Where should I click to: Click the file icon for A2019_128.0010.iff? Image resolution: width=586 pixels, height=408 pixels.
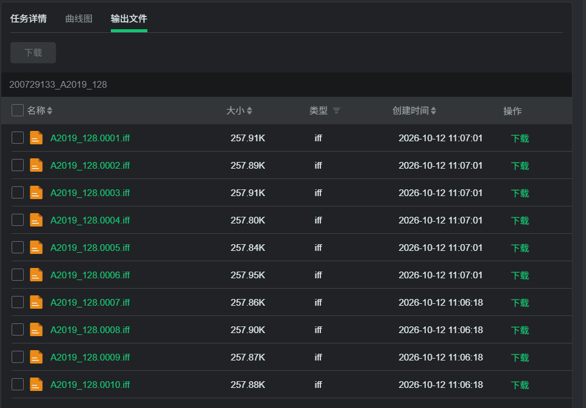tap(37, 384)
